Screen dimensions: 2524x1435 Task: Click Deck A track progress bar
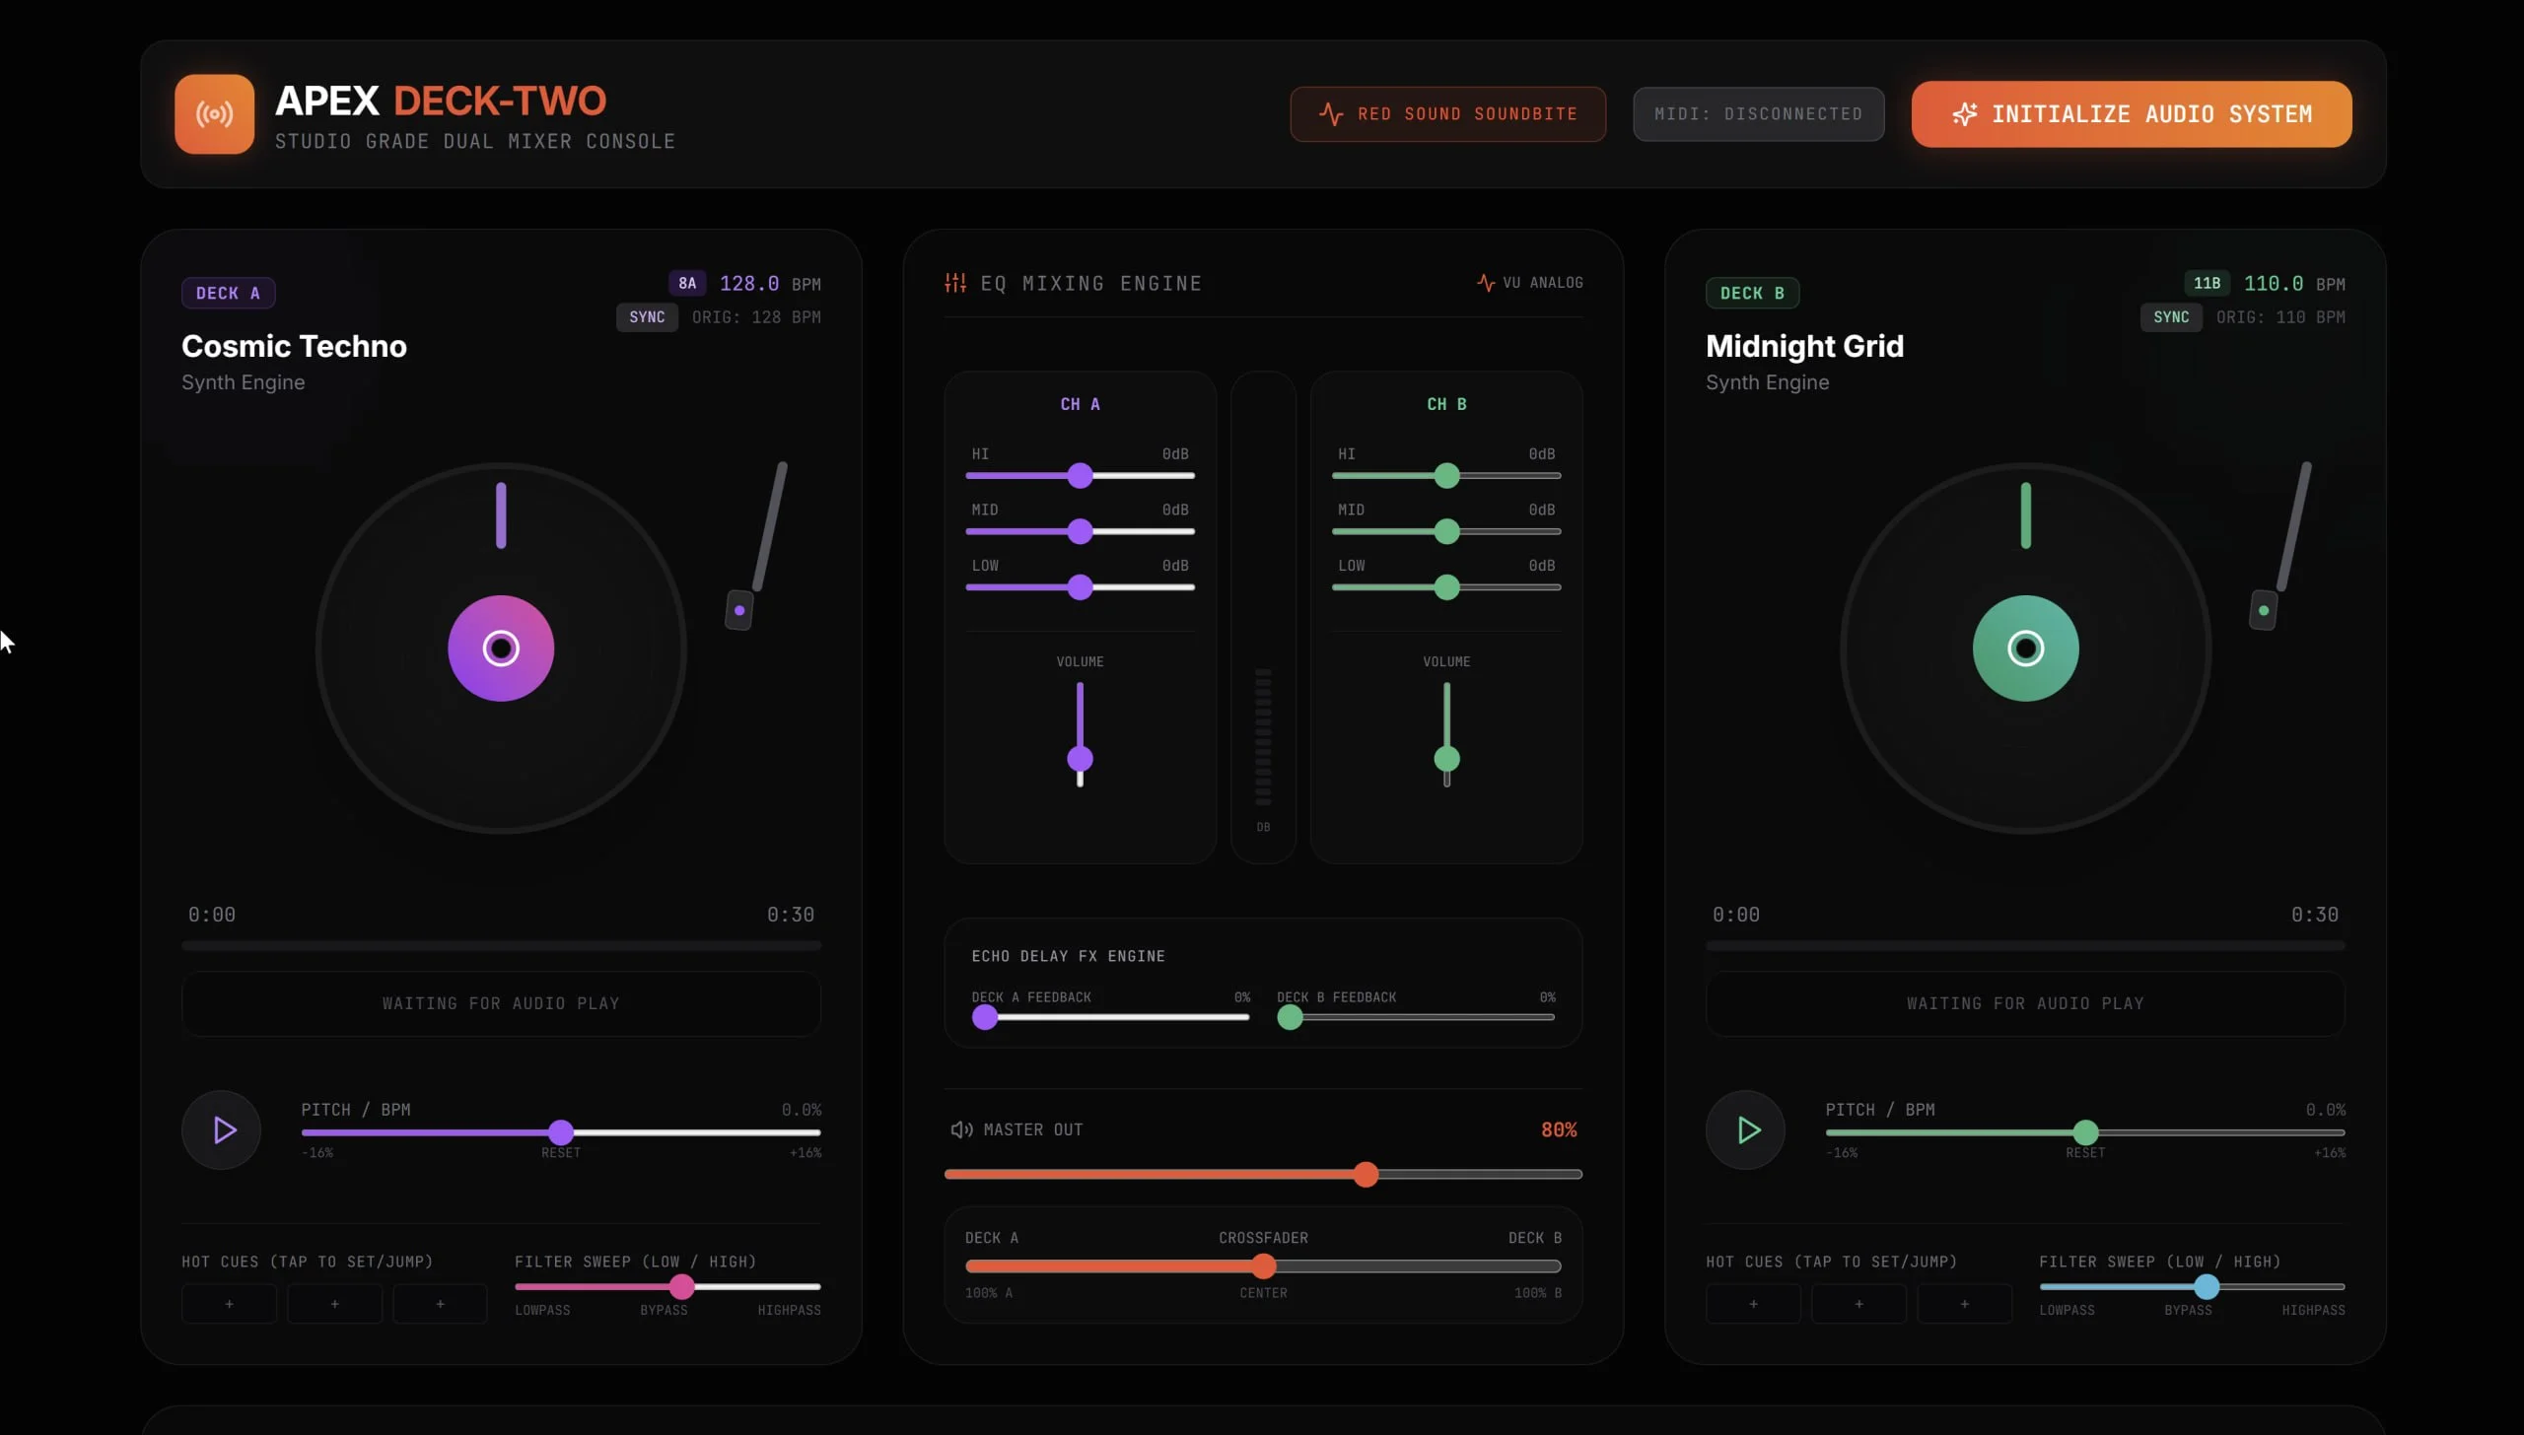(x=501, y=945)
